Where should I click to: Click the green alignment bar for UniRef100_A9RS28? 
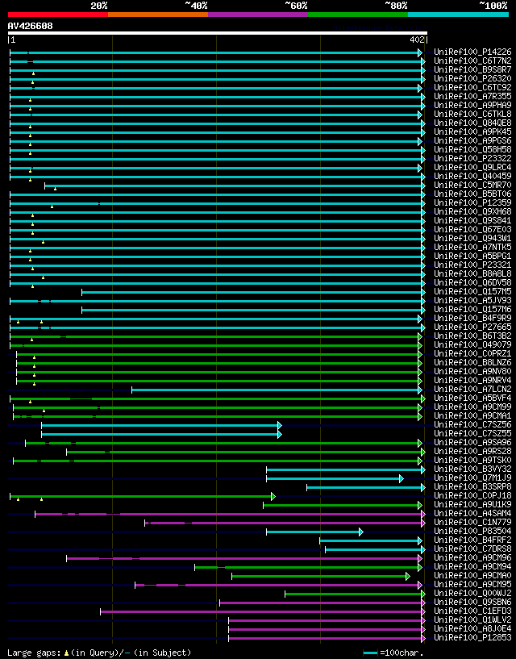coord(246,453)
